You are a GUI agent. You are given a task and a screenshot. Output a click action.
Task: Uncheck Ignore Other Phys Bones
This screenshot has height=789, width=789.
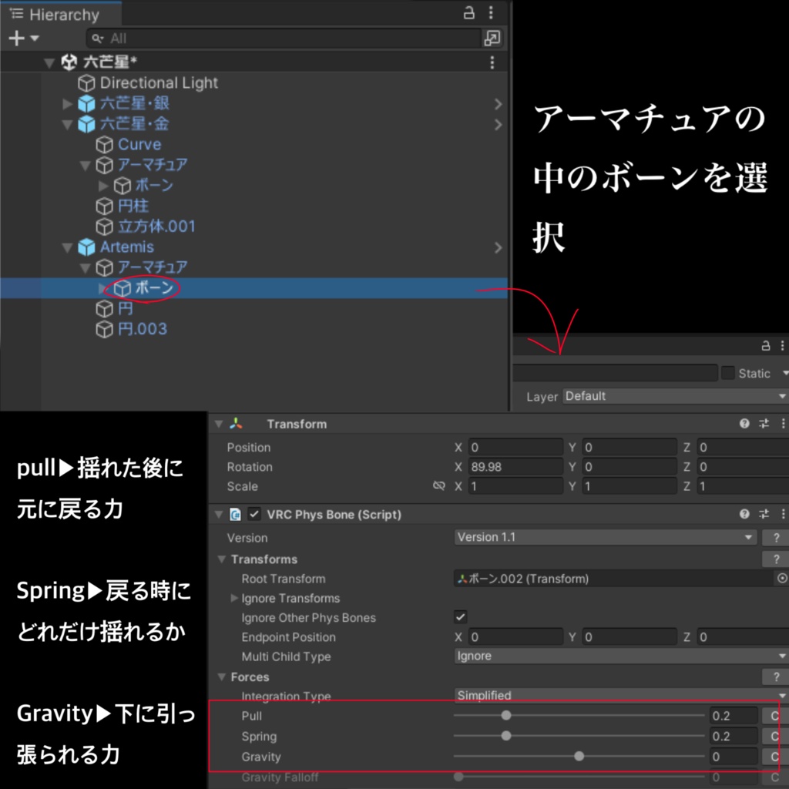coord(461,617)
